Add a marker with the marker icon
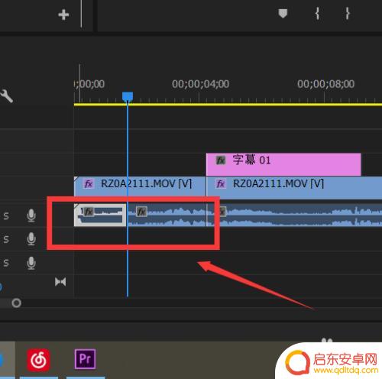The image size is (382, 379). click(283, 13)
